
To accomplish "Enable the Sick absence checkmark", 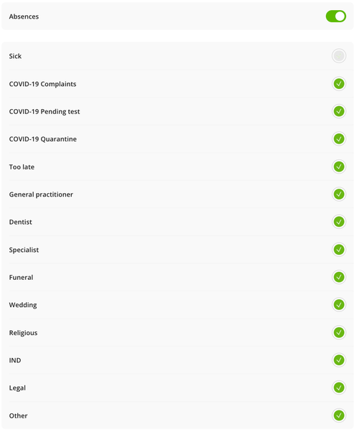I will 339,56.
